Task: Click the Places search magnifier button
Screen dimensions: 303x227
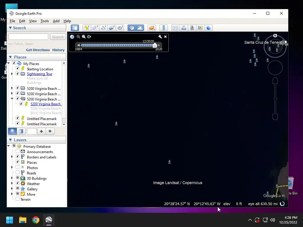Action: point(12,131)
